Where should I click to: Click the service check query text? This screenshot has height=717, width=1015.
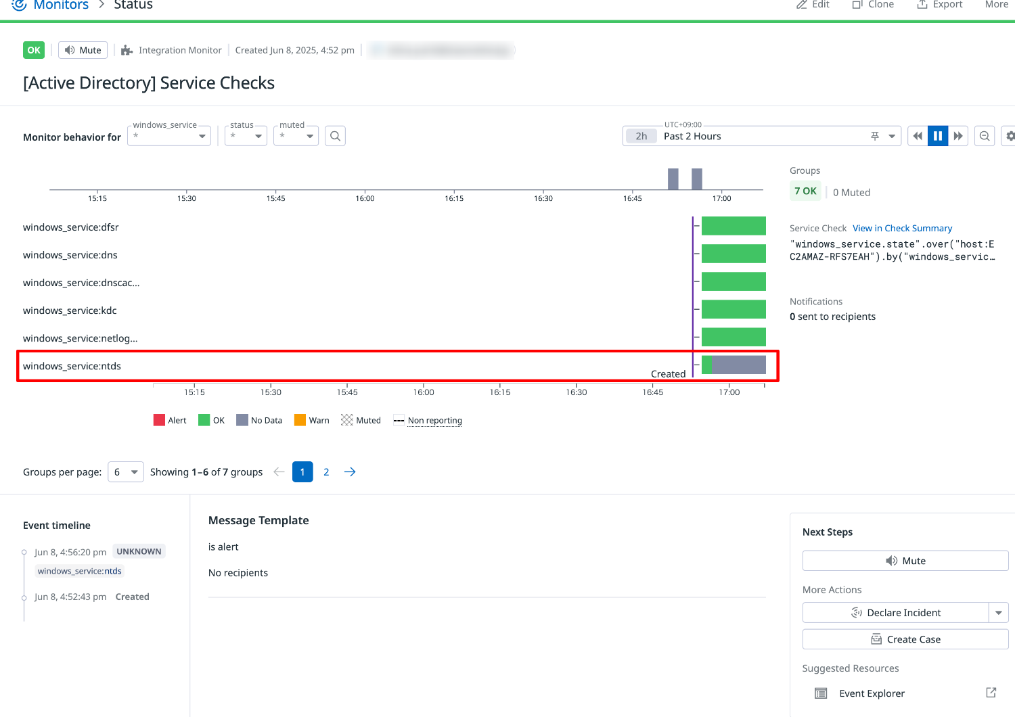click(892, 250)
